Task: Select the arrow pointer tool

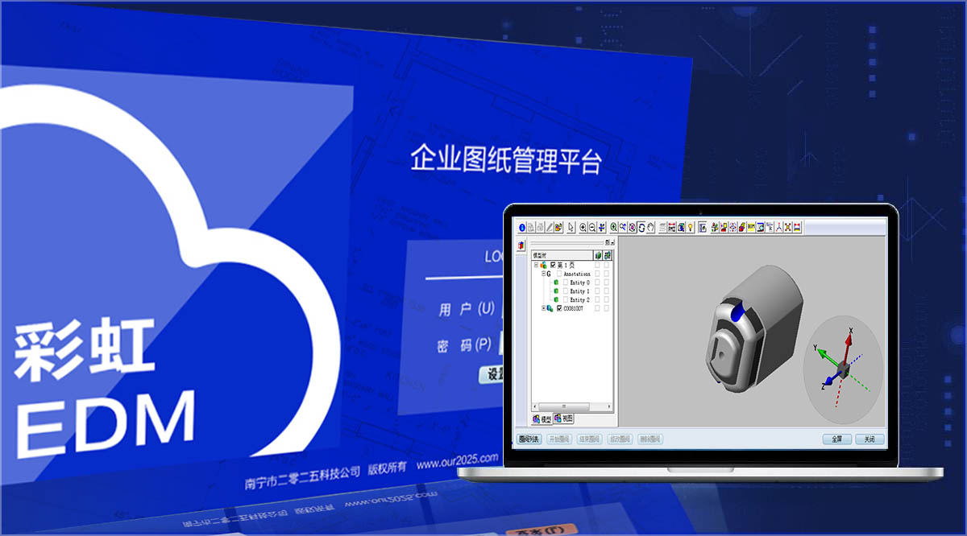Action: pyautogui.click(x=571, y=227)
